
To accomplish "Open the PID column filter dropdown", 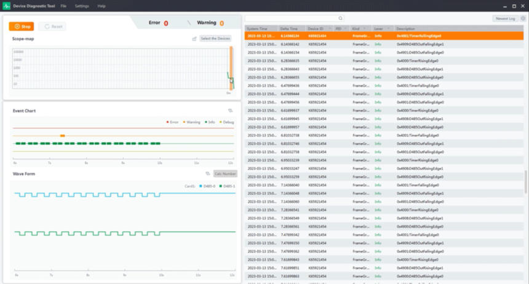I will 345,29.
